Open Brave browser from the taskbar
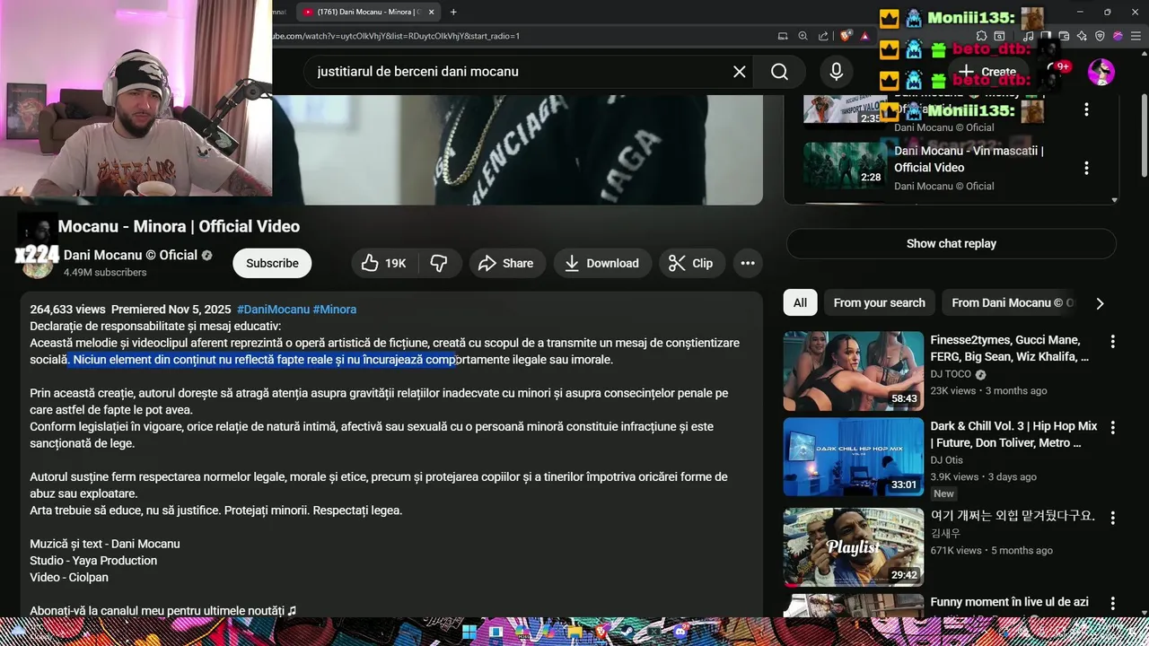The image size is (1149, 646). tap(600, 632)
